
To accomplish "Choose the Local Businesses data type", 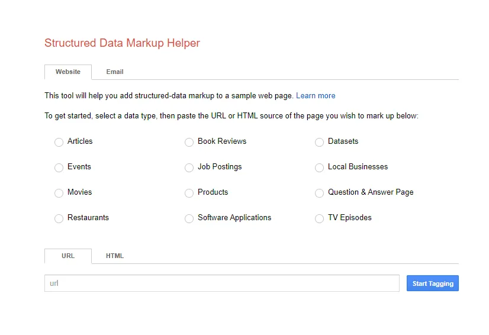I will tap(319, 168).
